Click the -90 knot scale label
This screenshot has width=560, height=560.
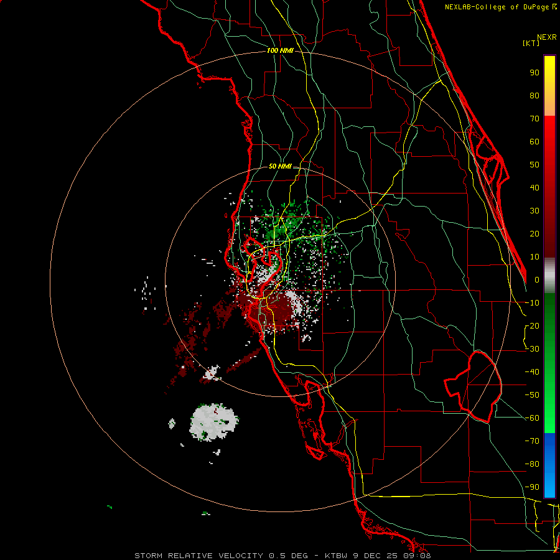pos(532,487)
